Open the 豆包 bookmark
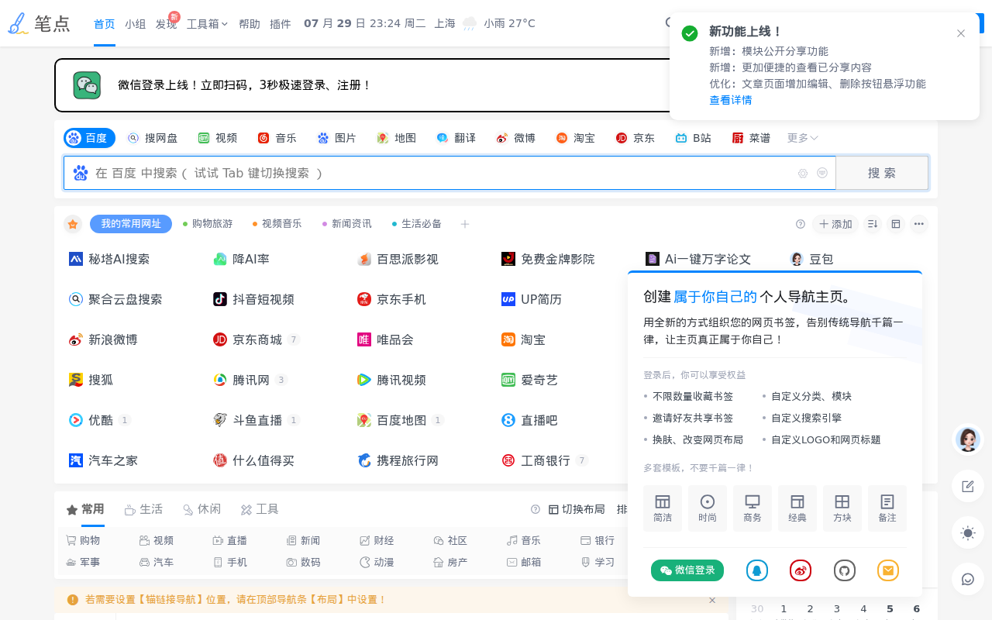992x620 pixels. point(811,259)
